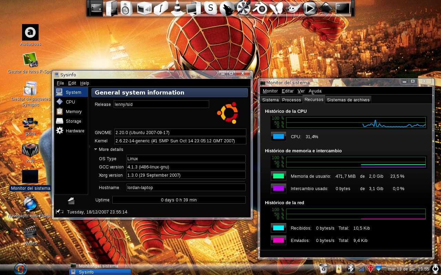Change the Intercambio usado purple swatch
The width and height of the screenshot is (441, 275).
pos(278,188)
